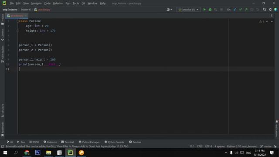Push commits with the green arrow icon
Viewport: 279px width, 157px height.
pyautogui.click(x=246, y=10)
